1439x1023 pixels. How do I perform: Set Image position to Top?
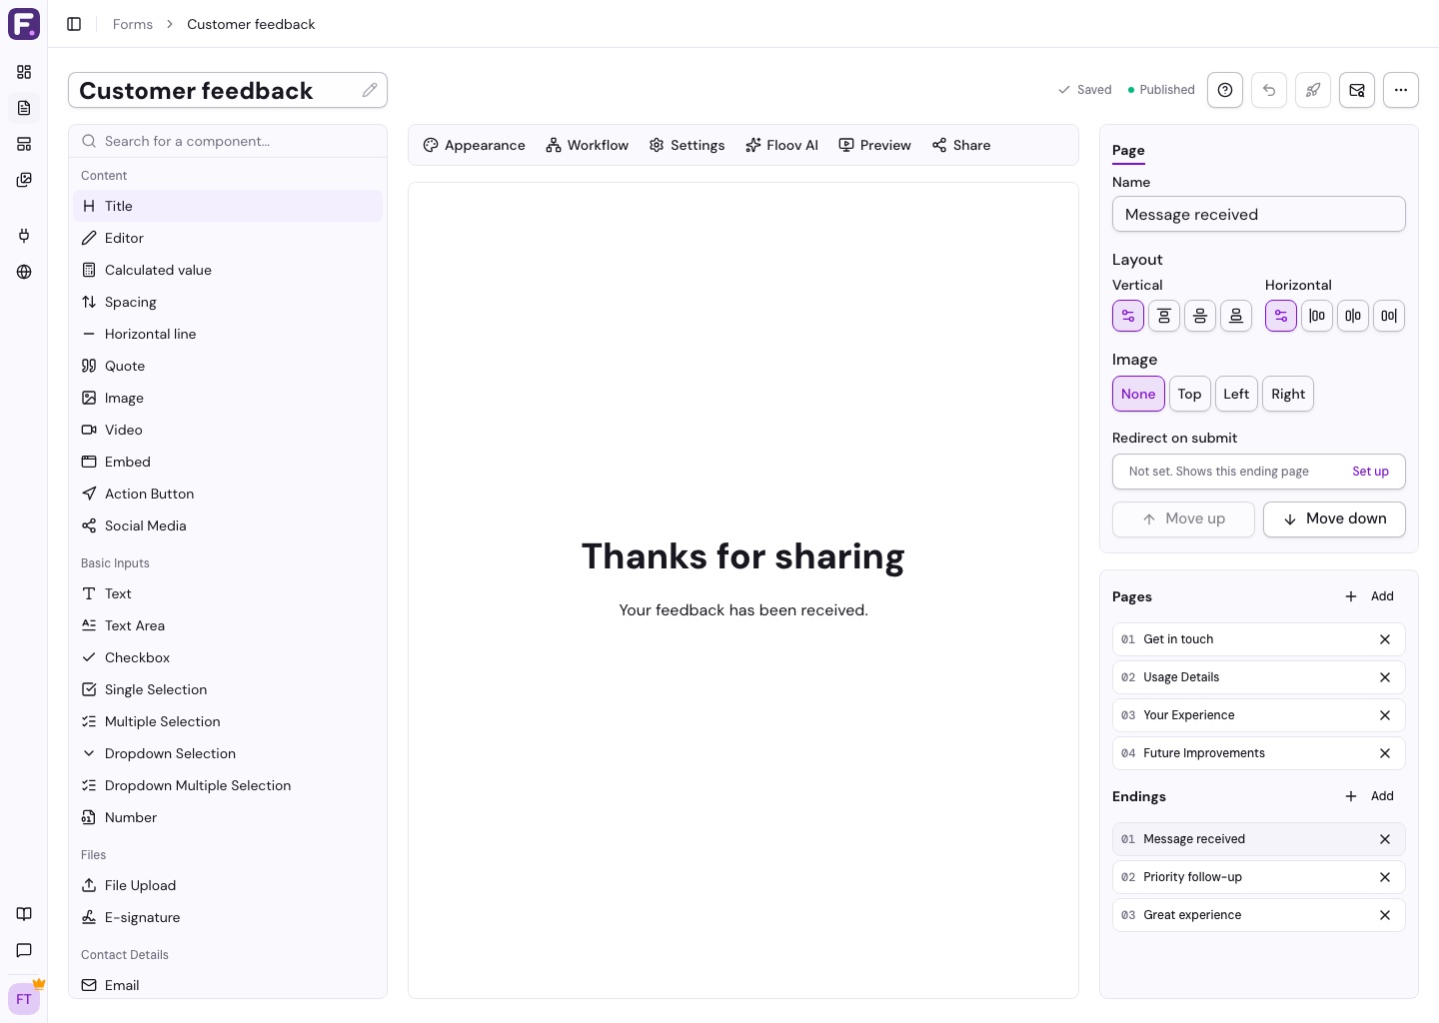pos(1190,394)
